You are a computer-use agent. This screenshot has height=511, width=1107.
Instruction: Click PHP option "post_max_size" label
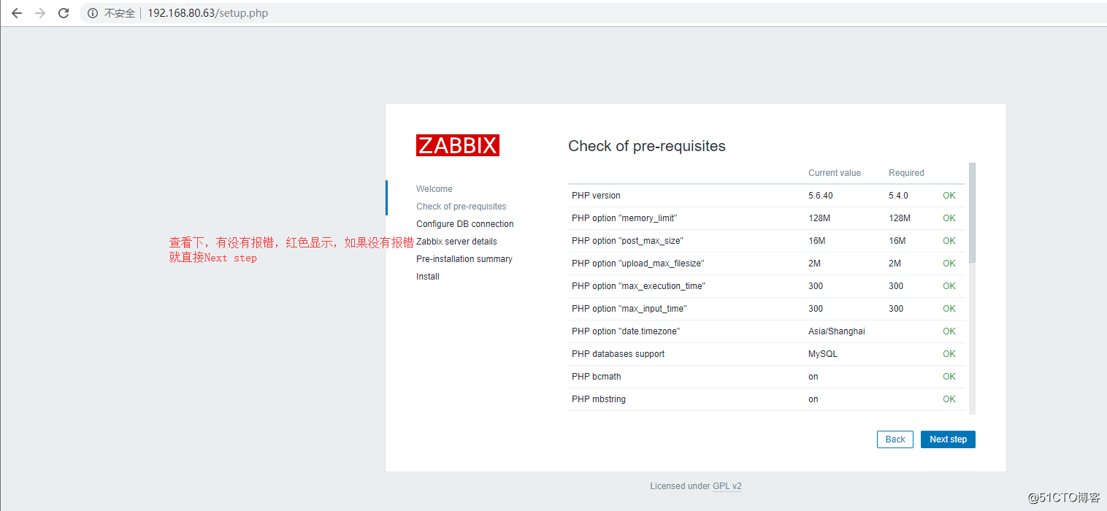[x=627, y=241]
